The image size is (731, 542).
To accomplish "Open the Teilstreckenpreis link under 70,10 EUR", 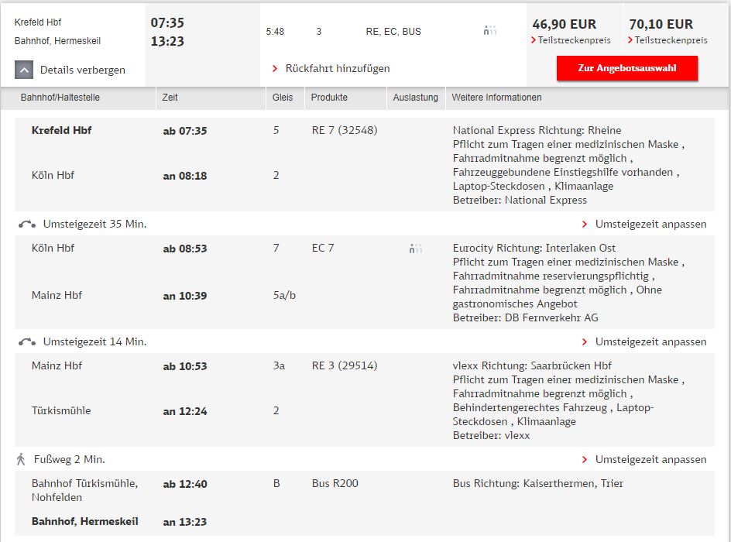I will [671, 40].
